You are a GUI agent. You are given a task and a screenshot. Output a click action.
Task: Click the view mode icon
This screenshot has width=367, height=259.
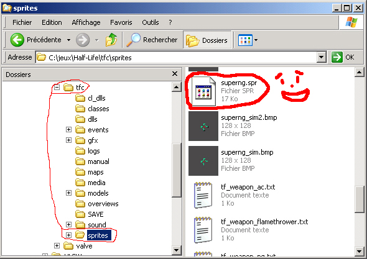(x=245, y=40)
